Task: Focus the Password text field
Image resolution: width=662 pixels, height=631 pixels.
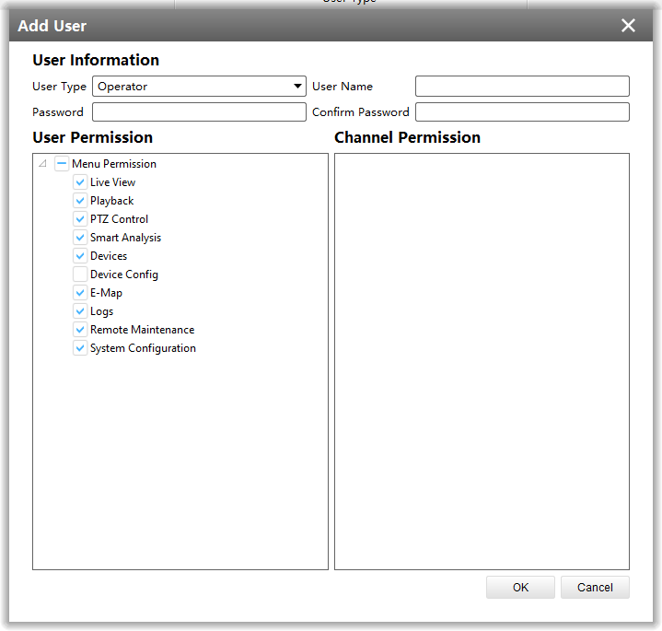Action: (199, 112)
